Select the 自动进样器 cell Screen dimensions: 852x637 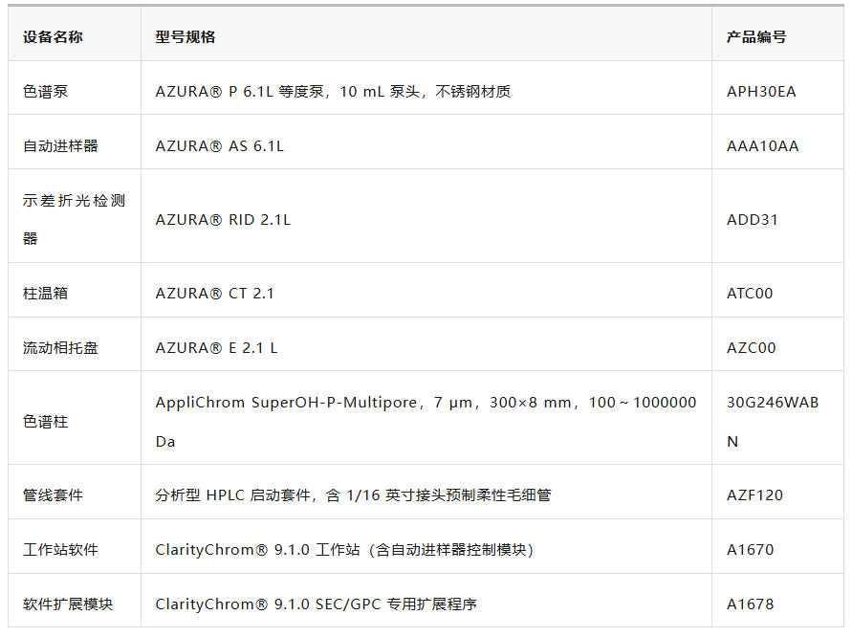coord(75,143)
